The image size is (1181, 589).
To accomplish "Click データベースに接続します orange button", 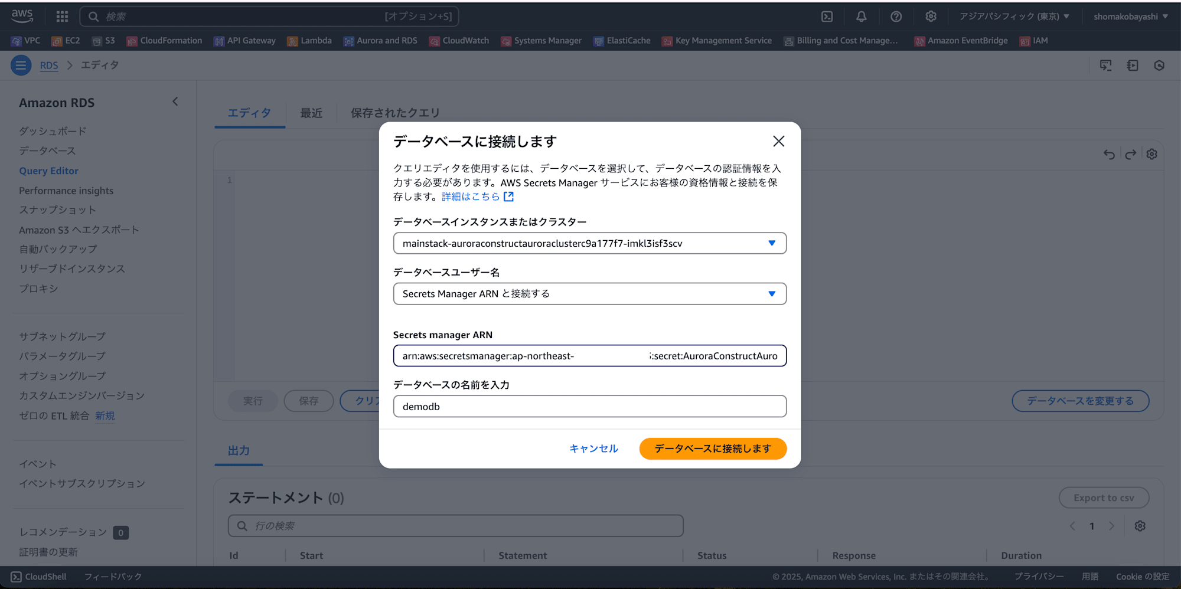I will pyautogui.click(x=713, y=449).
